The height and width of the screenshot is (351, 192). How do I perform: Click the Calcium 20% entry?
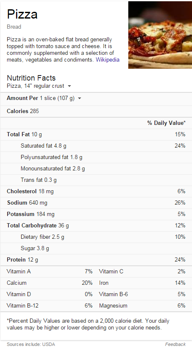click(50, 283)
